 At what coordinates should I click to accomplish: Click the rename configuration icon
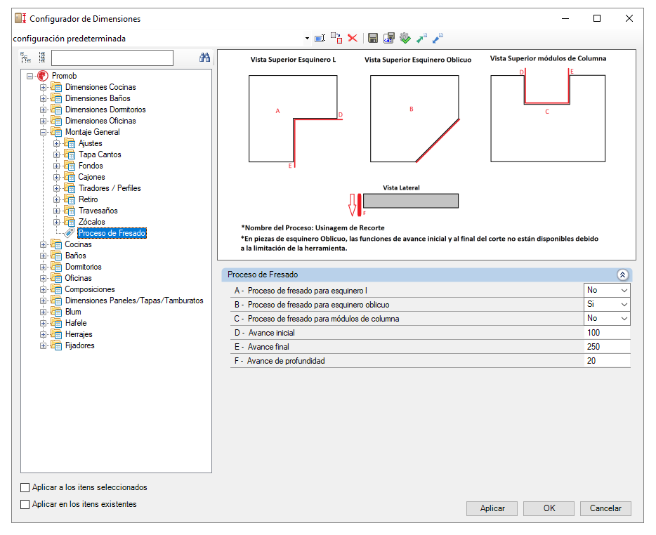(320, 39)
